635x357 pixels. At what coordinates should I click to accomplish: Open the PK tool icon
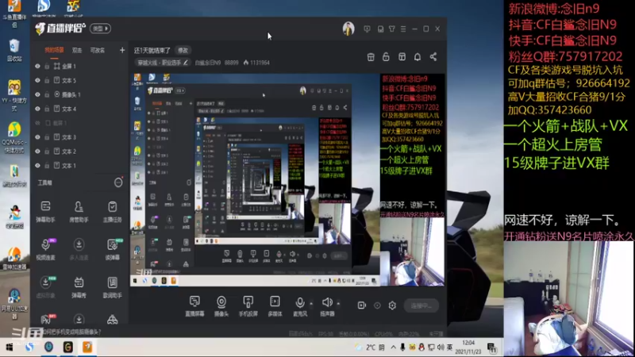pyautogui.click(x=46, y=320)
